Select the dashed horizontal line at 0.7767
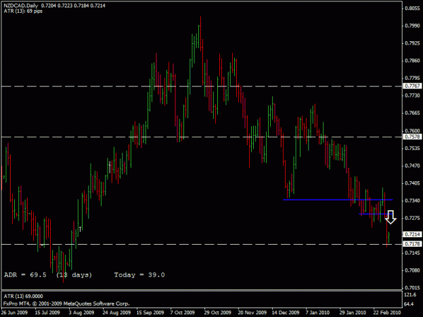The height and width of the screenshot is (317, 423). (x=202, y=87)
